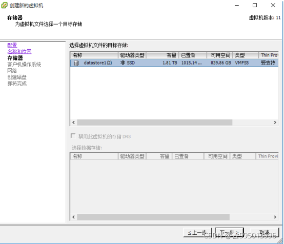Viewport: 284px width, 244px height.
Task: Sort upper table by 已置备 column header
Action: (x=193, y=55)
